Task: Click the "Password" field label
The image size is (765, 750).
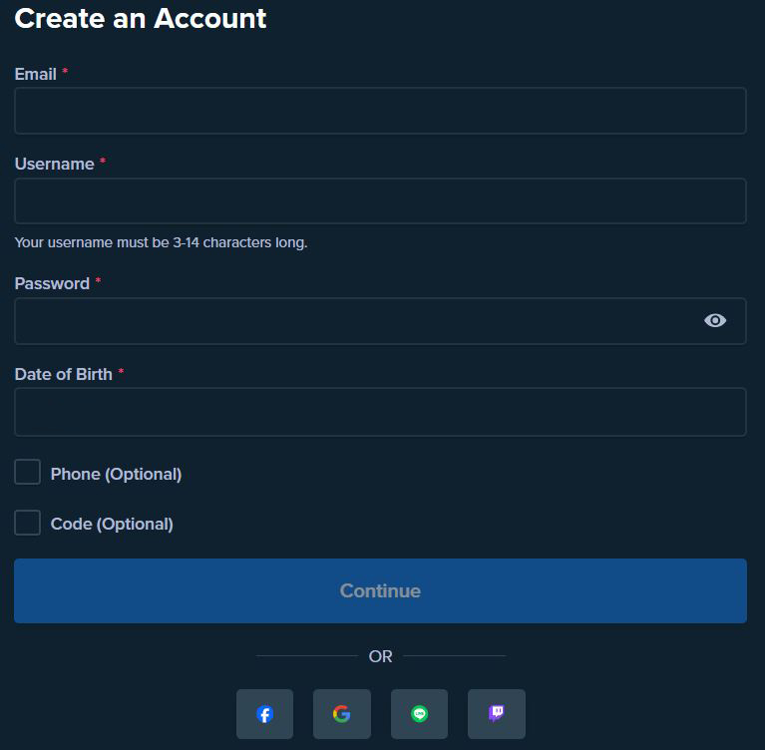Action: pos(52,283)
